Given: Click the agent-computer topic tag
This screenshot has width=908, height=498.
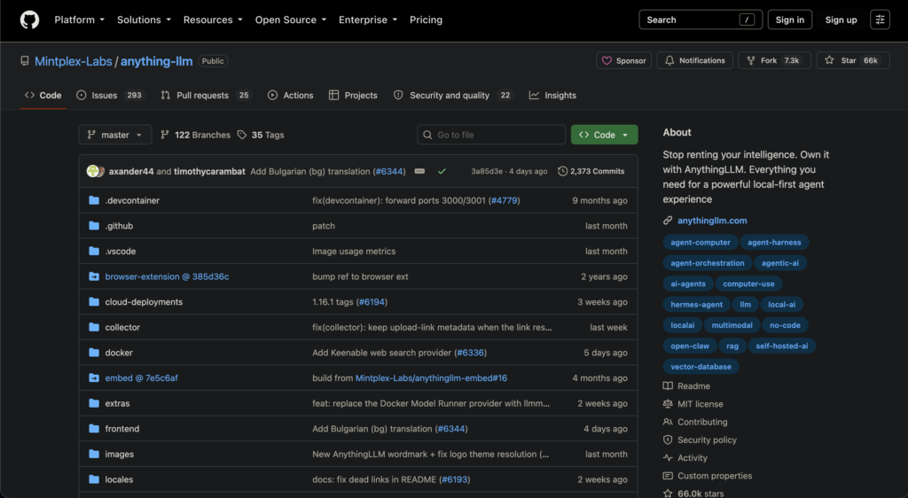Looking at the screenshot, I should (x=701, y=242).
